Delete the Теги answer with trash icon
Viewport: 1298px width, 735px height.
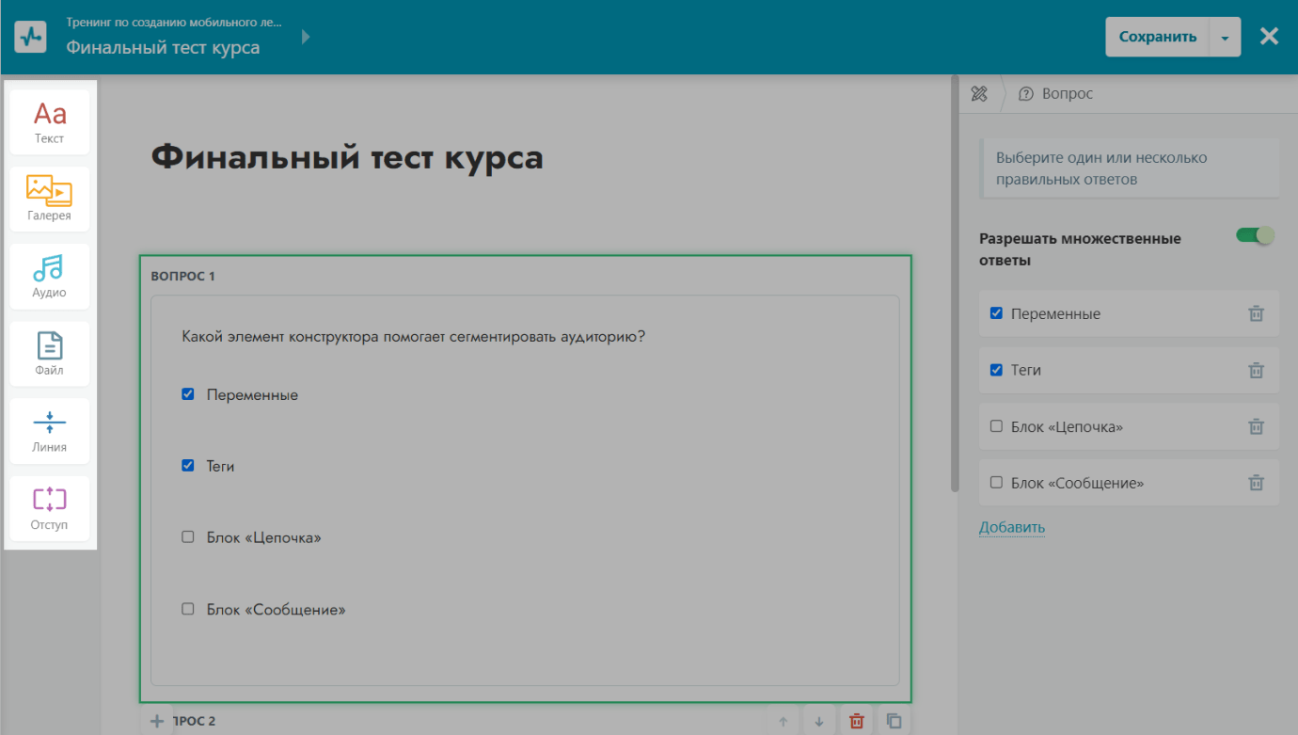click(x=1256, y=371)
